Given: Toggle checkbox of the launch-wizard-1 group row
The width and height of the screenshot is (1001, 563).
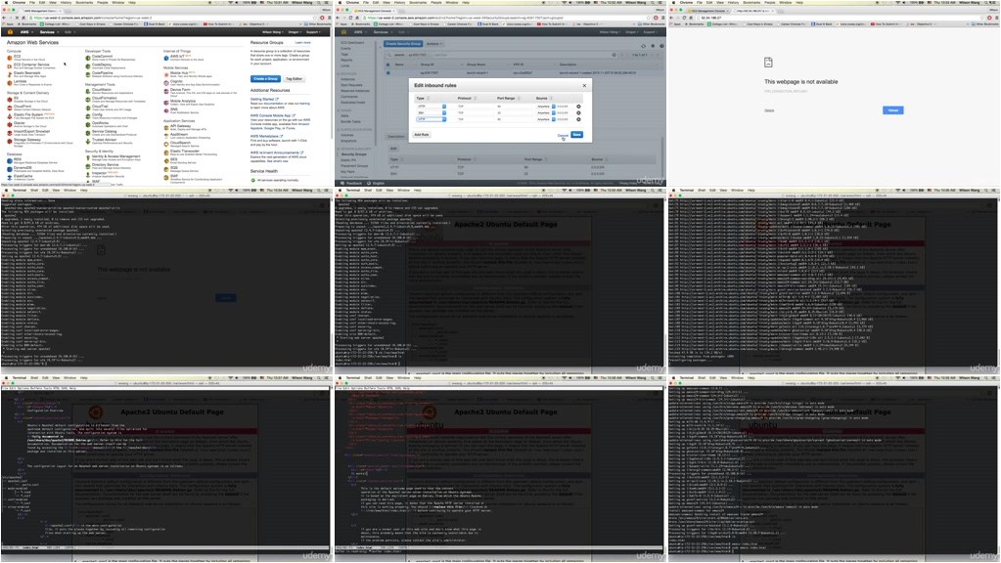Looking at the screenshot, I should point(387,72).
